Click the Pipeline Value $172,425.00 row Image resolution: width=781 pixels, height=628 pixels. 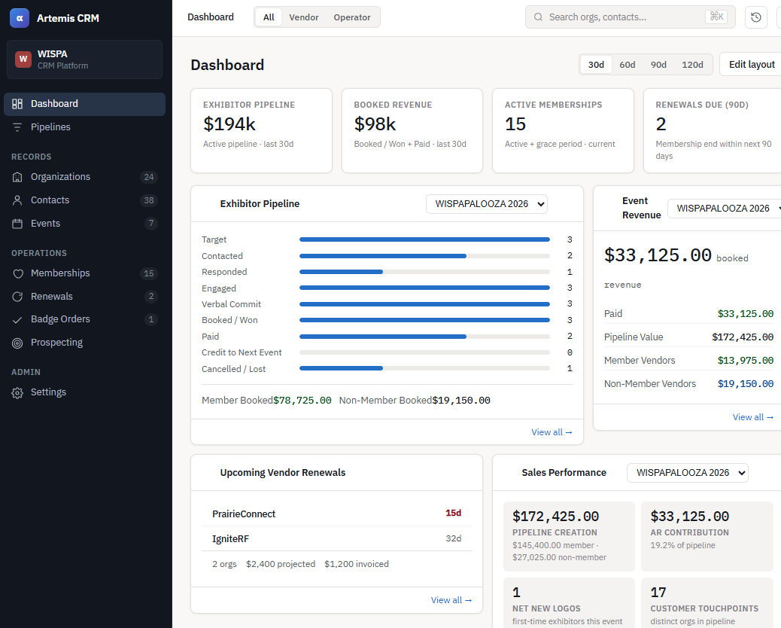click(x=688, y=337)
